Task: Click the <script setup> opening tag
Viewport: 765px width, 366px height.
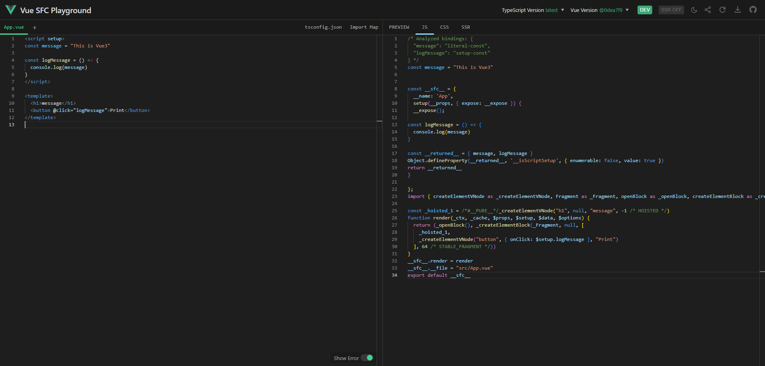Action: click(x=45, y=39)
